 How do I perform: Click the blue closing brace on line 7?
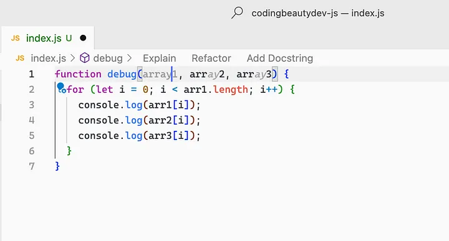click(57, 166)
